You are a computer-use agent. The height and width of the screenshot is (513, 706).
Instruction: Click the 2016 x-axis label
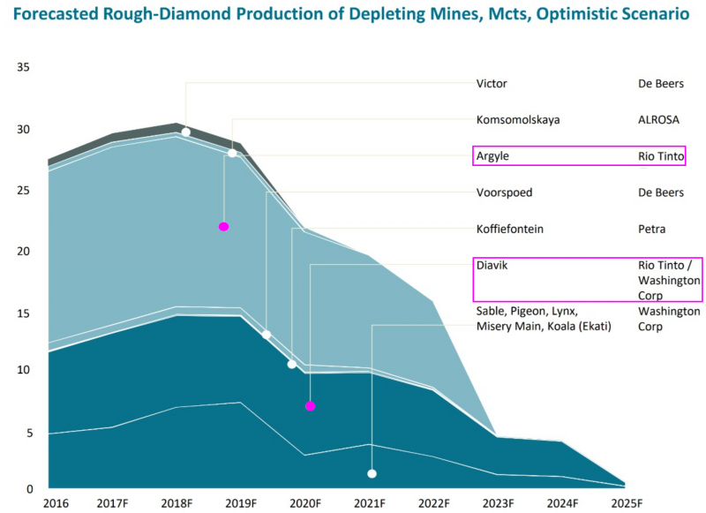tap(56, 503)
